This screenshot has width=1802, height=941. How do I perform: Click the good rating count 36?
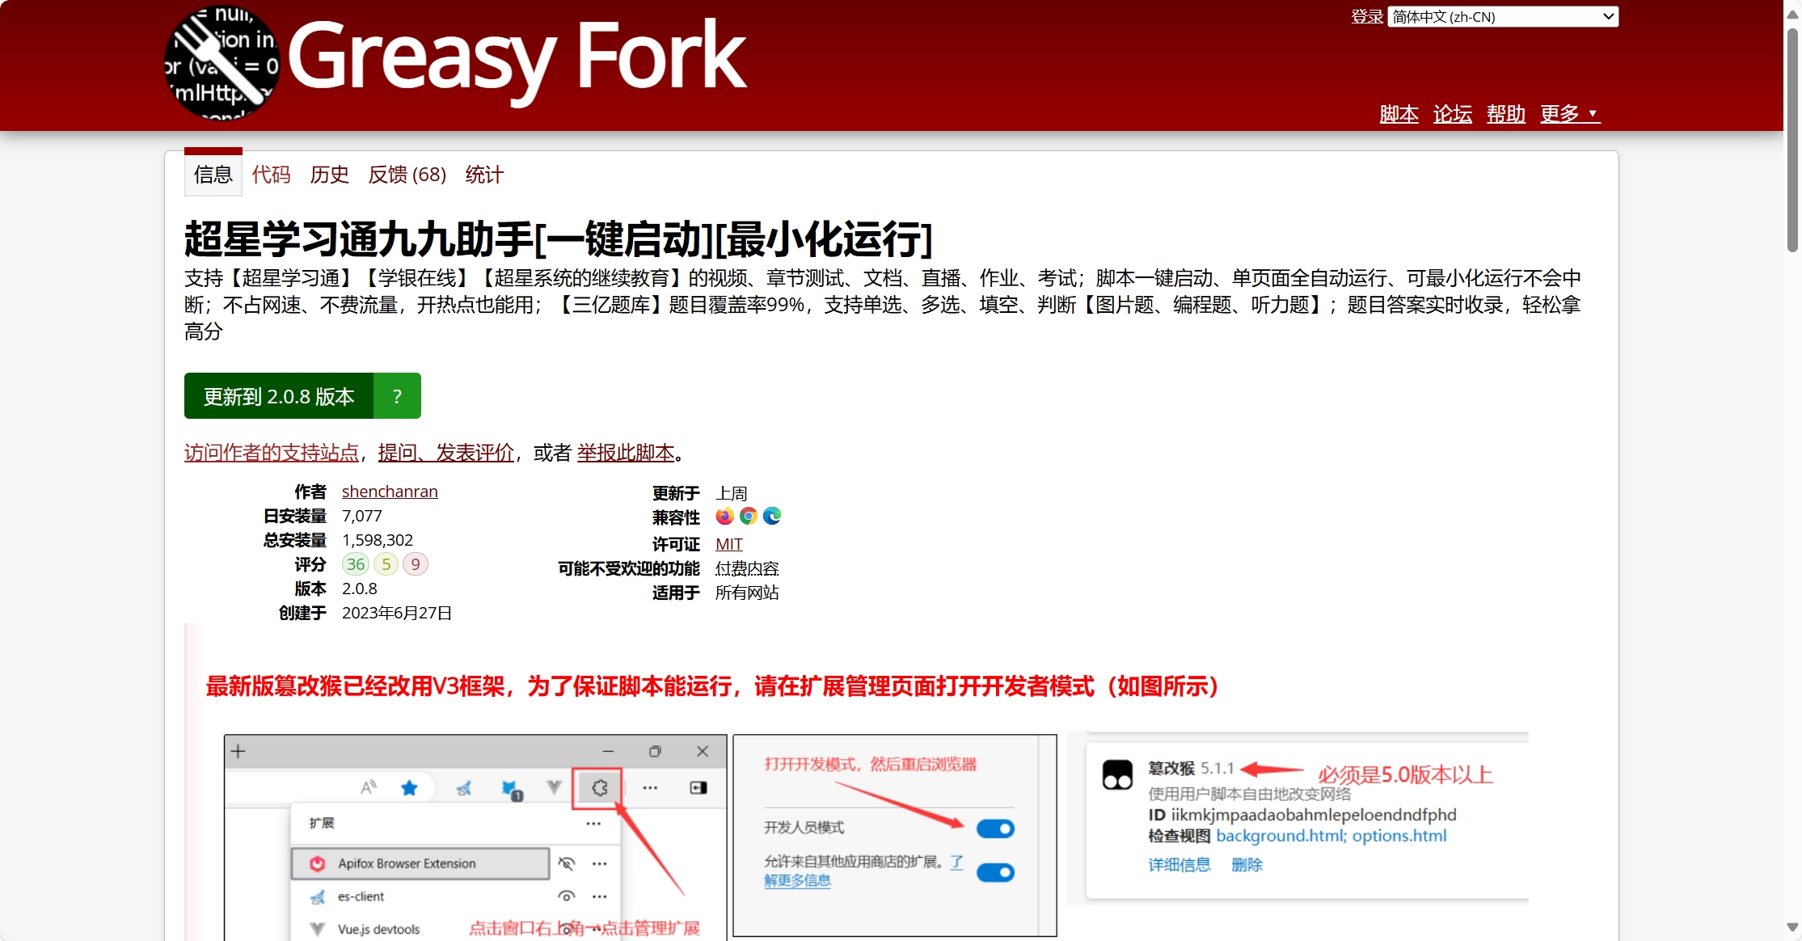356,564
